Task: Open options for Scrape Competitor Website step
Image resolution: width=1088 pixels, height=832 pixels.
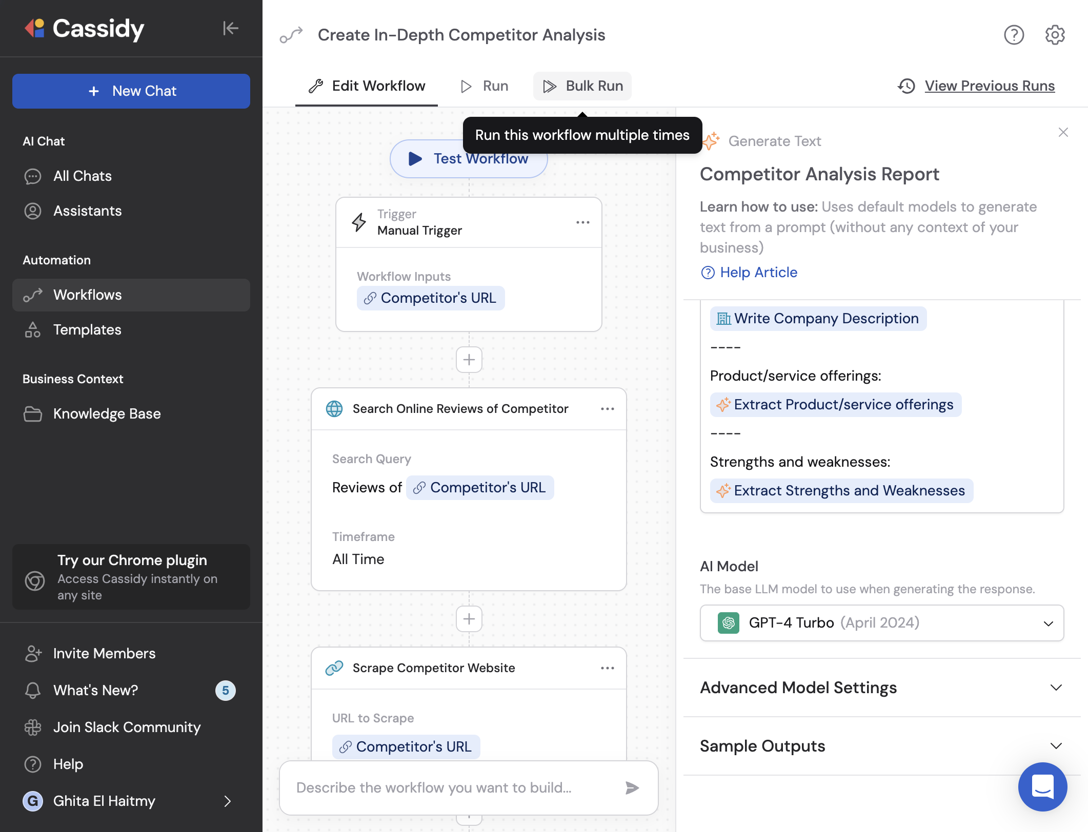Action: click(x=608, y=668)
